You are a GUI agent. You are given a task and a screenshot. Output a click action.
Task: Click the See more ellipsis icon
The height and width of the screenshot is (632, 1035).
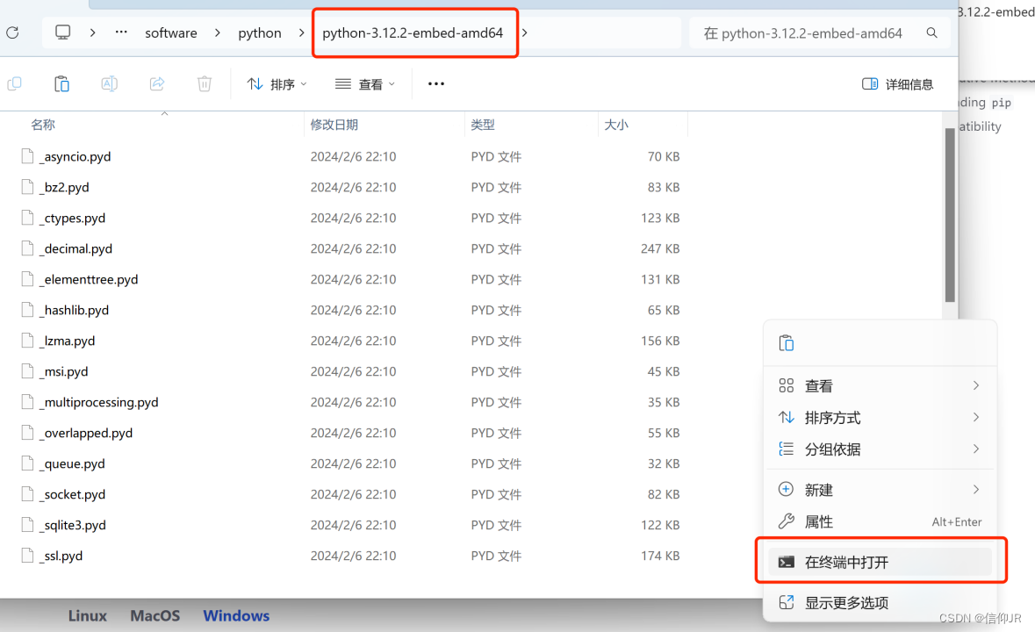tap(435, 83)
